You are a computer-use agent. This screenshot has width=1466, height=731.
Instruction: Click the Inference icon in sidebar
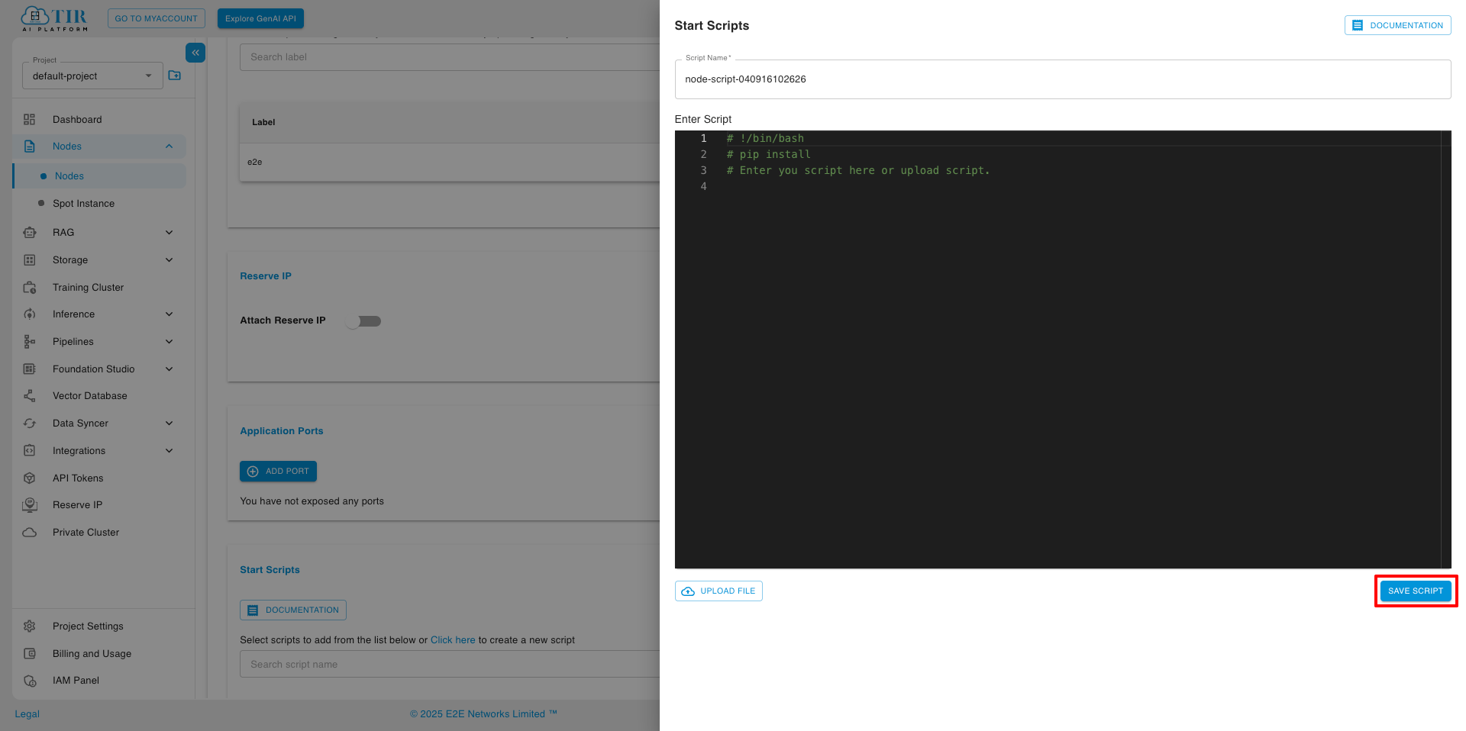coord(30,314)
